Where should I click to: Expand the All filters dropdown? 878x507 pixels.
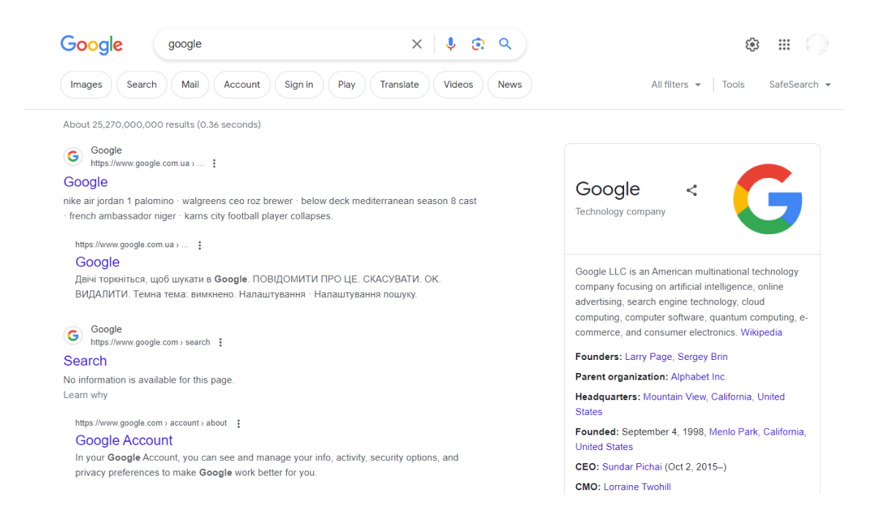click(676, 85)
